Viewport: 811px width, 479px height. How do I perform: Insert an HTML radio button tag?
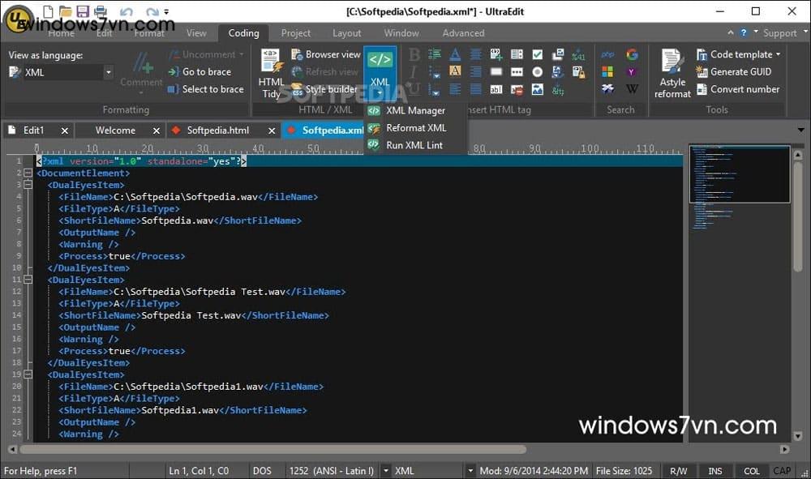point(538,72)
